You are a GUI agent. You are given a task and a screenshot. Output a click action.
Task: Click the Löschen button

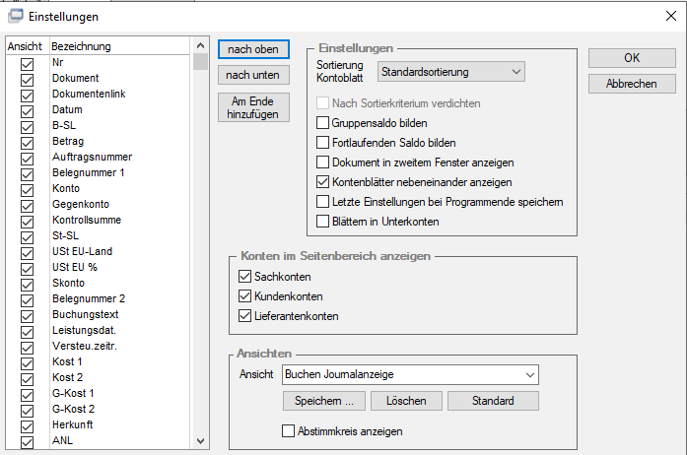(x=406, y=401)
